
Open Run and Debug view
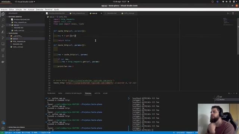[x=3, y=26]
